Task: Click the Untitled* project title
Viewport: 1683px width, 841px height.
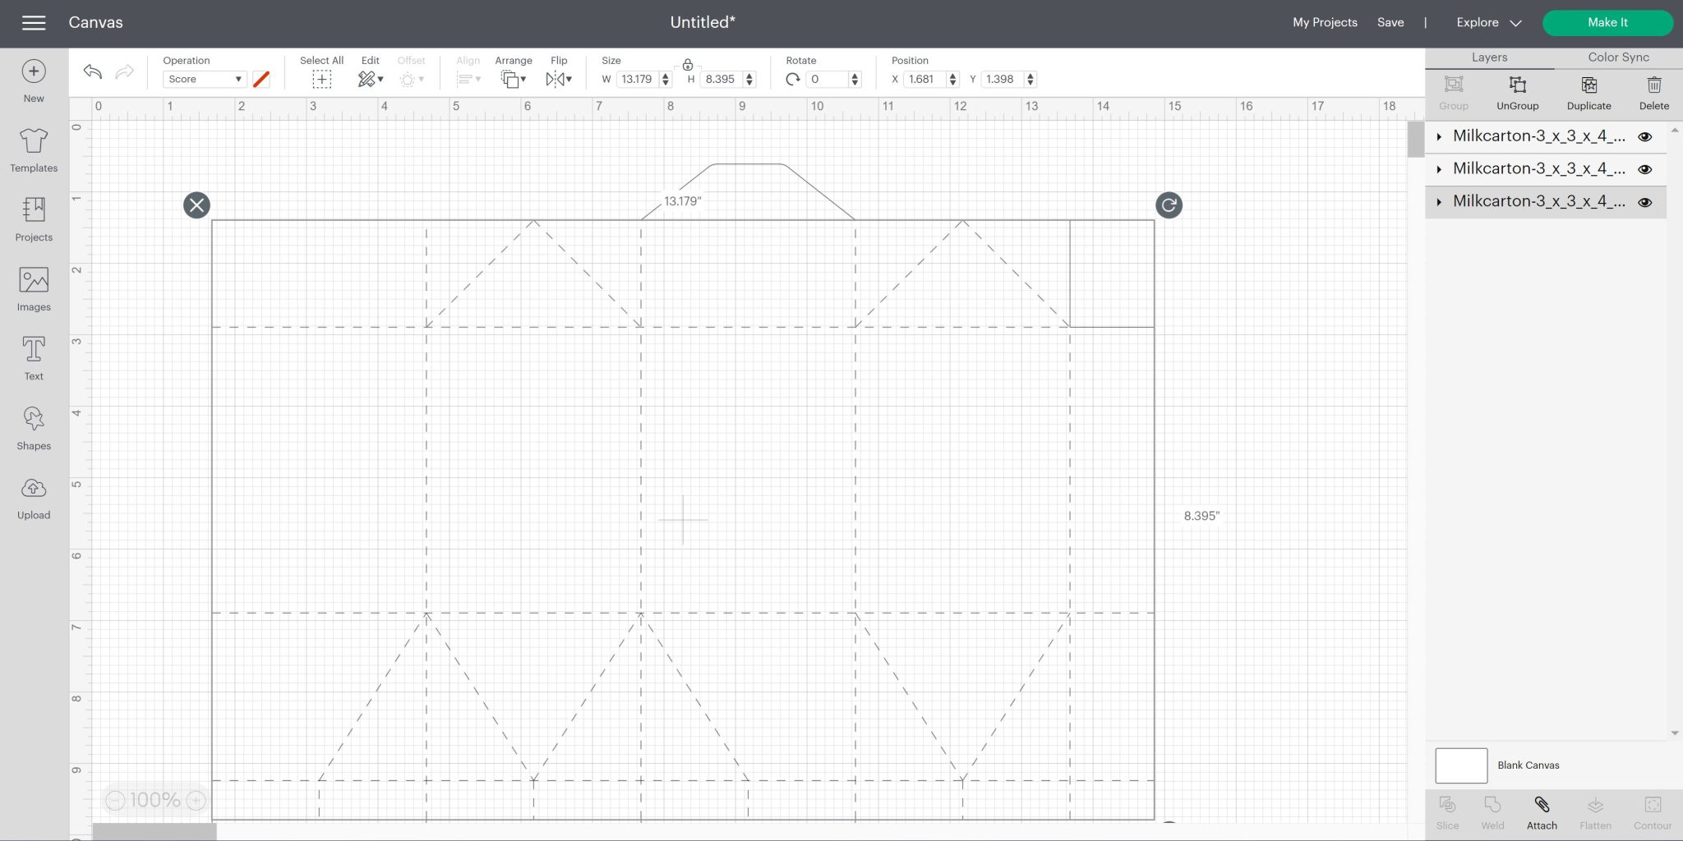Action: click(x=703, y=23)
